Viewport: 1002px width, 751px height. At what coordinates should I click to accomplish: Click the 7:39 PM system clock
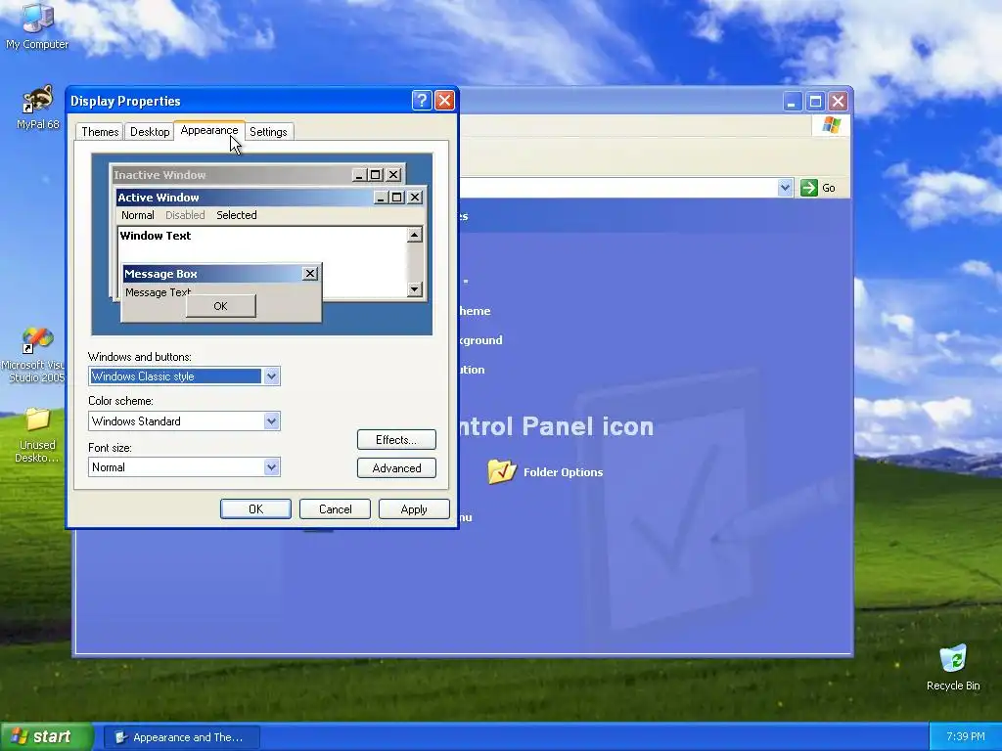(966, 737)
